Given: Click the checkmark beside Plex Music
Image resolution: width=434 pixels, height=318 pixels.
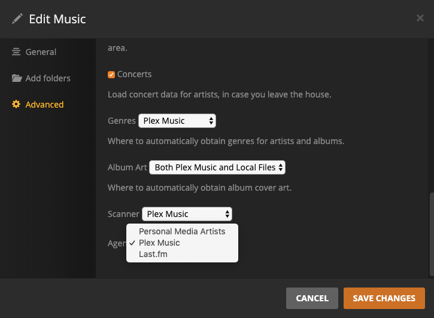Looking at the screenshot, I should pos(132,243).
